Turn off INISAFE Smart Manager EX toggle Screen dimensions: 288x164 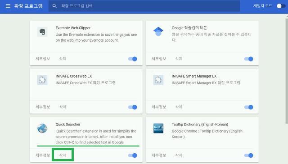[x=249, y=107]
